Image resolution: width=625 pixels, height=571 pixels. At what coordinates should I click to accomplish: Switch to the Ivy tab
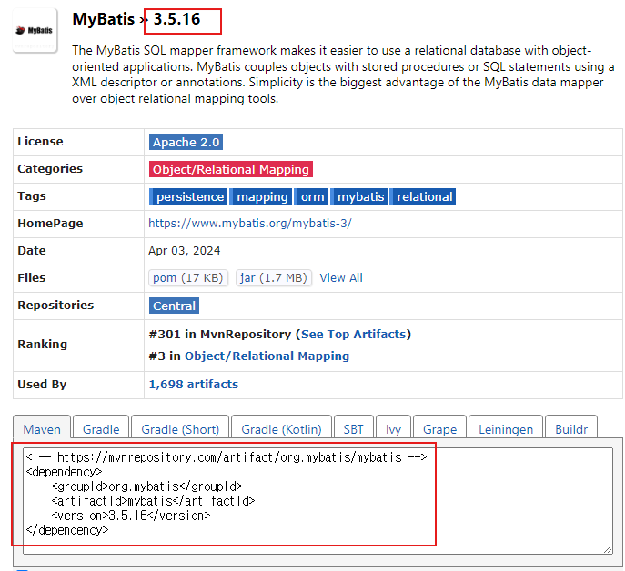click(393, 429)
